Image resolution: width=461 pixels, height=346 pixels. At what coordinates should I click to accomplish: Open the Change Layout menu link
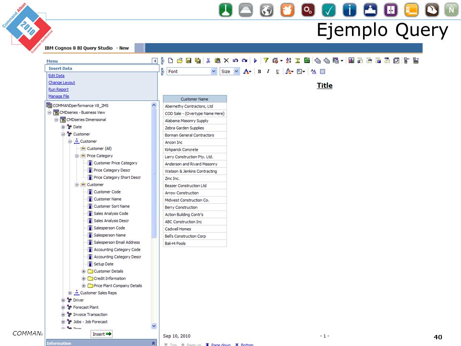pyautogui.click(x=62, y=83)
